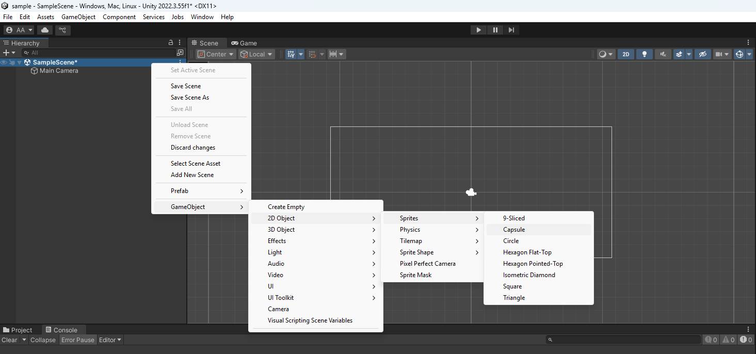The height and width of the screenshot is (354, 756).
Task: Select Circle sprite option
Action: [539, 241]
